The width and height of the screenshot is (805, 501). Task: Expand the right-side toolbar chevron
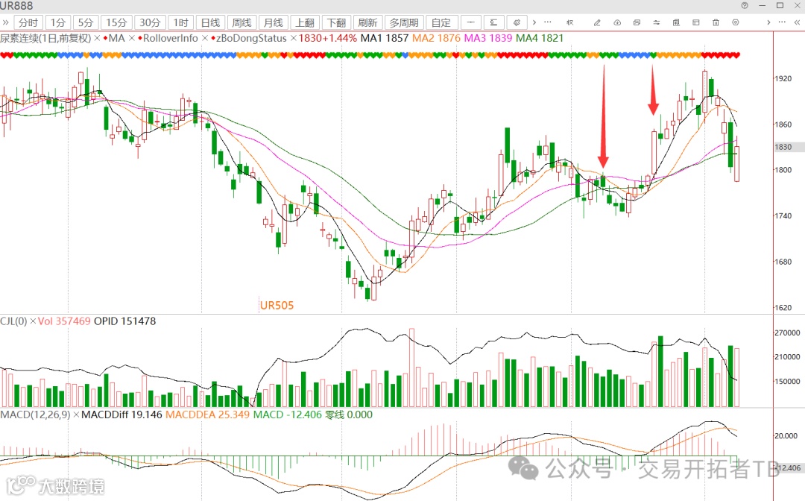(768, 22)
